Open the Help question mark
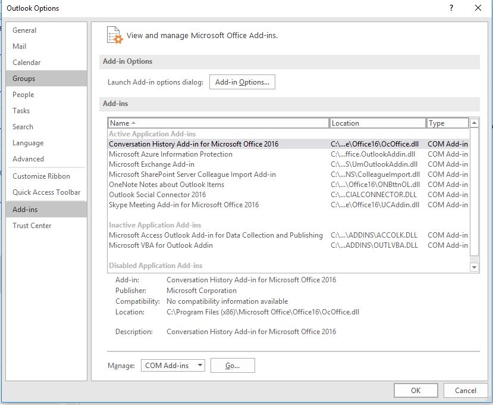This screenshot has width=493, height=405. 451,8
